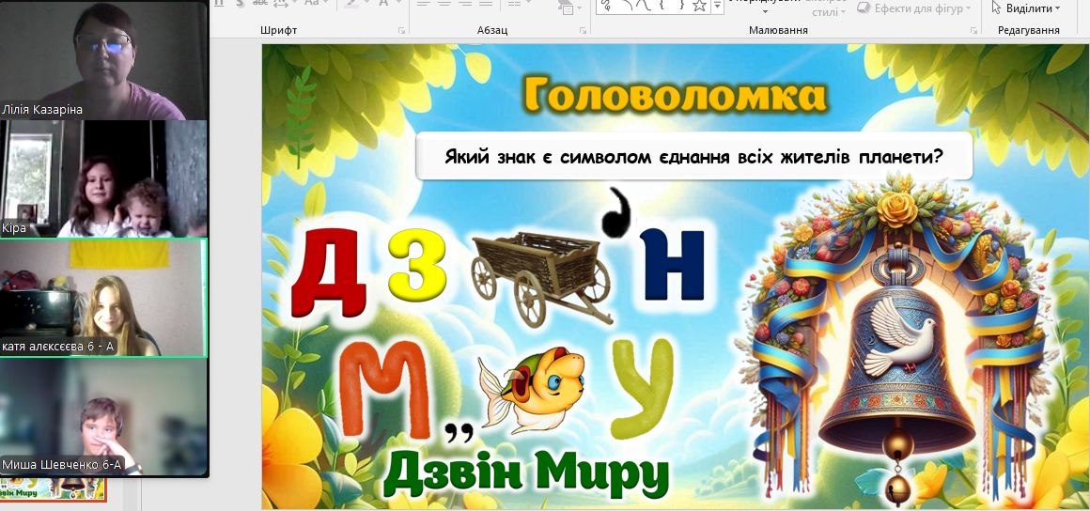The height and width of the screenshot is (511, 1090).
Task: Select Лілія Казаріна video tile
Action: (x=103, y=60)
